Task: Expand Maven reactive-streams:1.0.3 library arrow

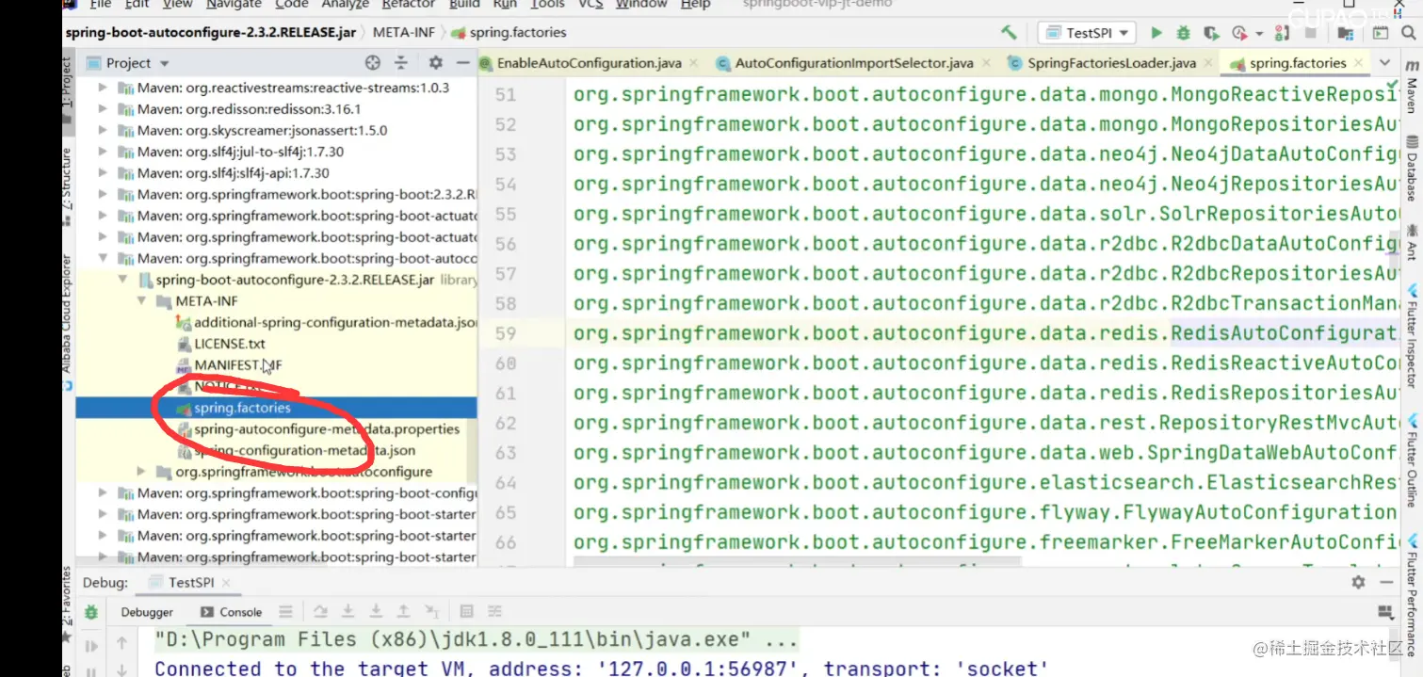Action: point(105,88)
